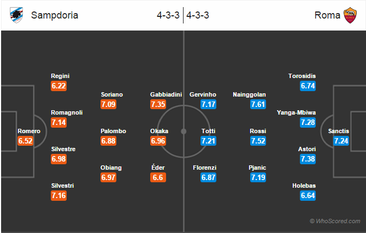Click Gabbiadini's 7.35 rating badge
This screenshot has height=233, width=366.
pos(158,104)
